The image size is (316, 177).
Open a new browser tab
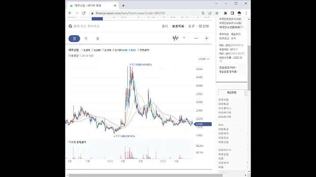click(123, 6)
